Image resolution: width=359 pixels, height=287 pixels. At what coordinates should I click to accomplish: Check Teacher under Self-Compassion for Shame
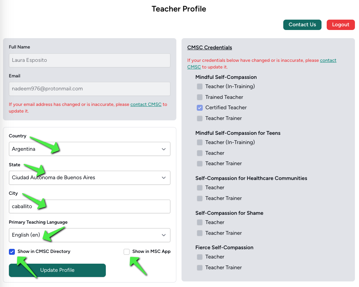(x=200, y=223)
